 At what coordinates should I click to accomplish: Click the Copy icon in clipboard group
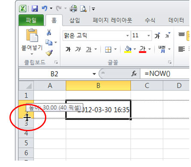coord(49,42)
